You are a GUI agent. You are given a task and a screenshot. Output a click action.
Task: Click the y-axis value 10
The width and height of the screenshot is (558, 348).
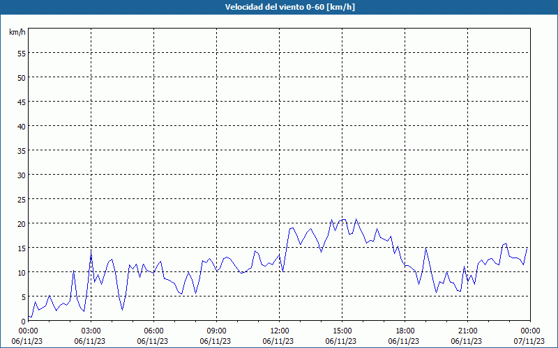22,272
